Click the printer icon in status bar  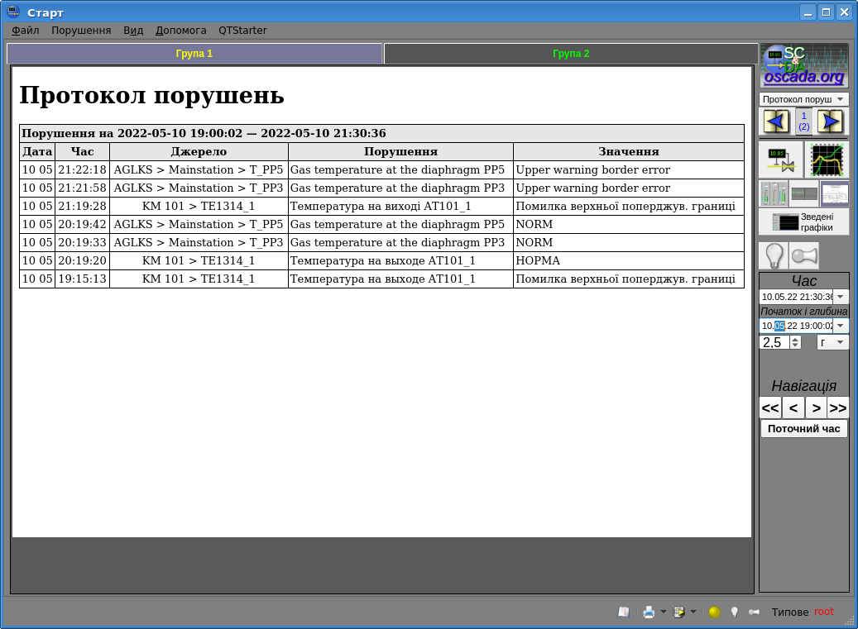coord(649,612)
